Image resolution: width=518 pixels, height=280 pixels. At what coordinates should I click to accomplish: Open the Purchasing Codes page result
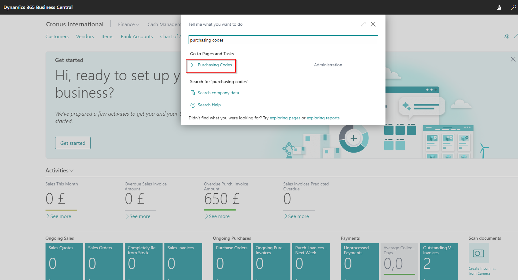[215, 65]
